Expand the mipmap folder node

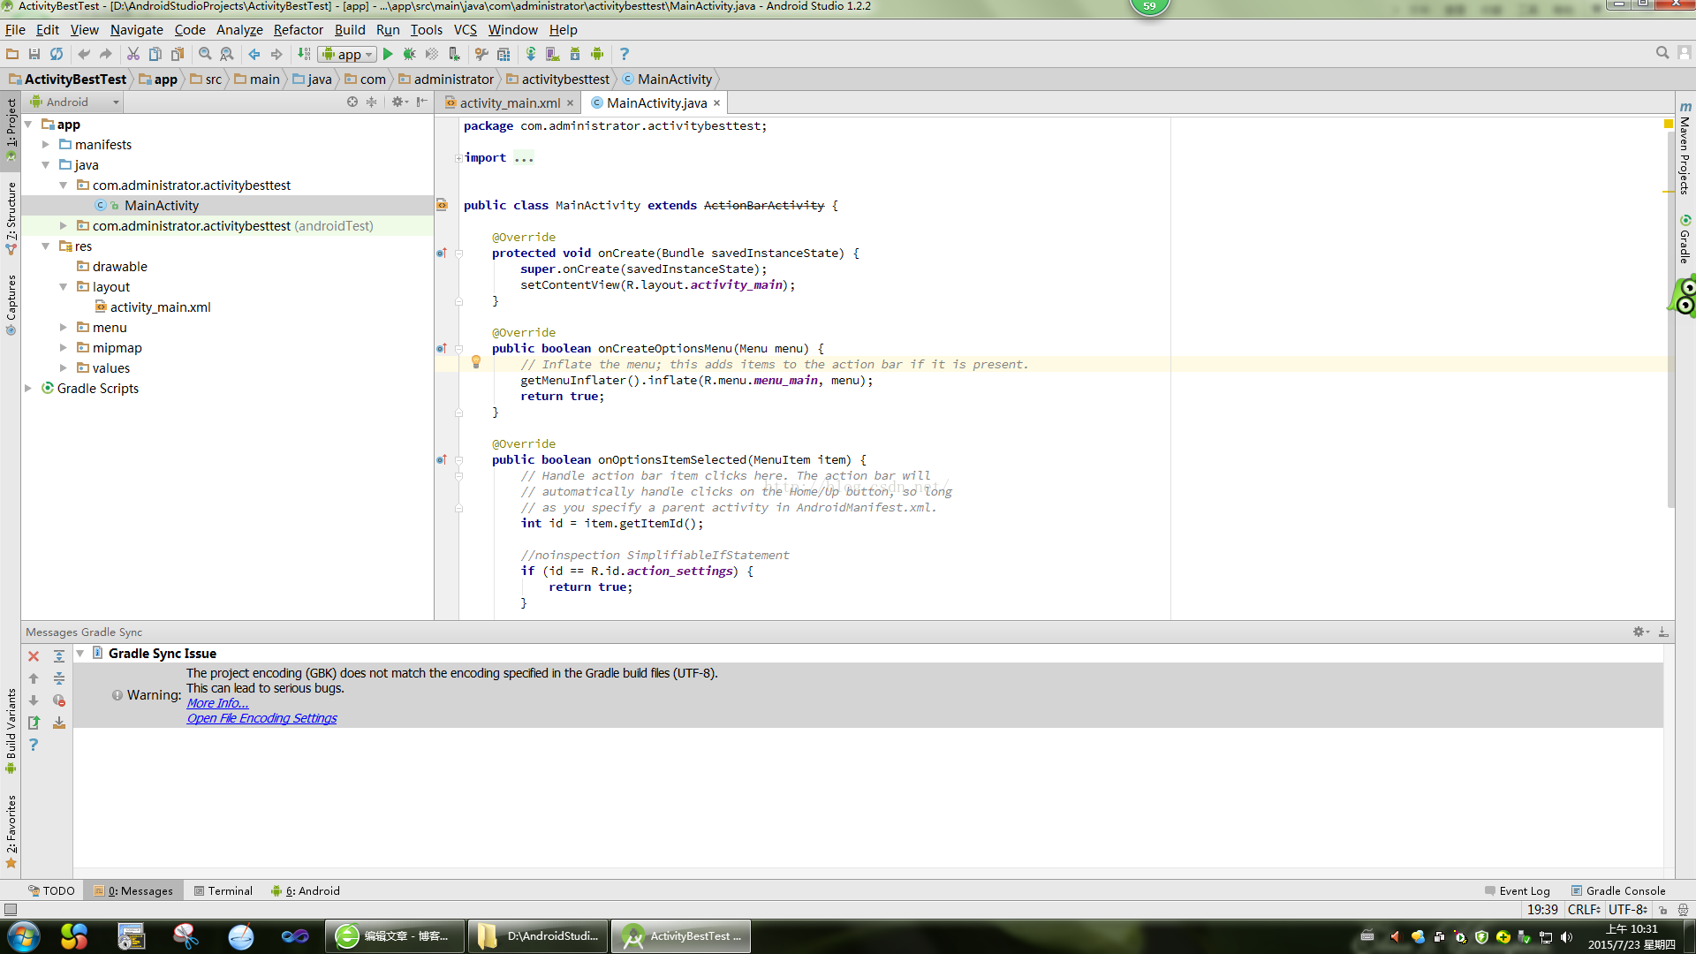pyautogui.click(x=64, y=347)
